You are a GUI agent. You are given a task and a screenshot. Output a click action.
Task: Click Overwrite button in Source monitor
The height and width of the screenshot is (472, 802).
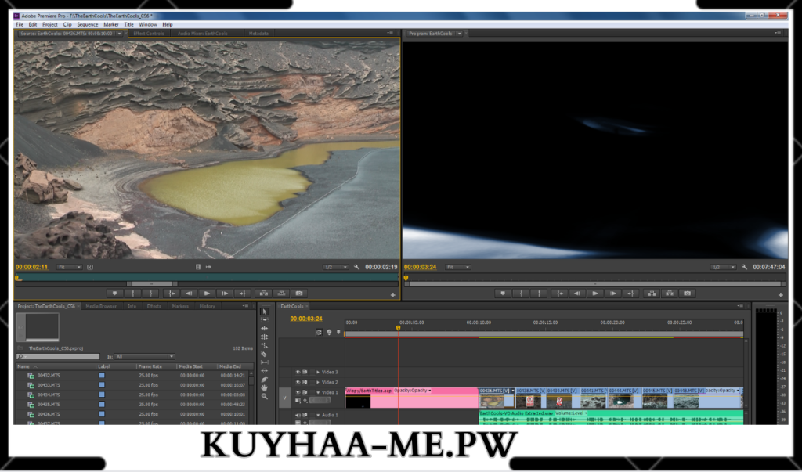point(281,294)
